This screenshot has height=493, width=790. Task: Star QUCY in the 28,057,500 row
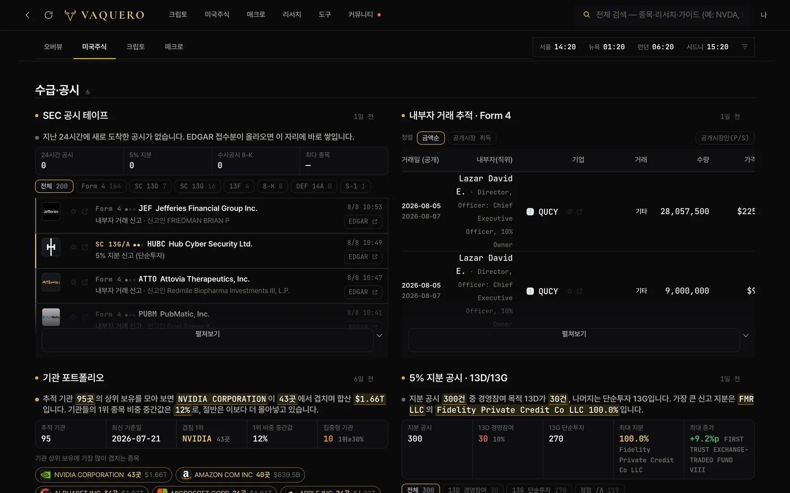pos(570,212)
